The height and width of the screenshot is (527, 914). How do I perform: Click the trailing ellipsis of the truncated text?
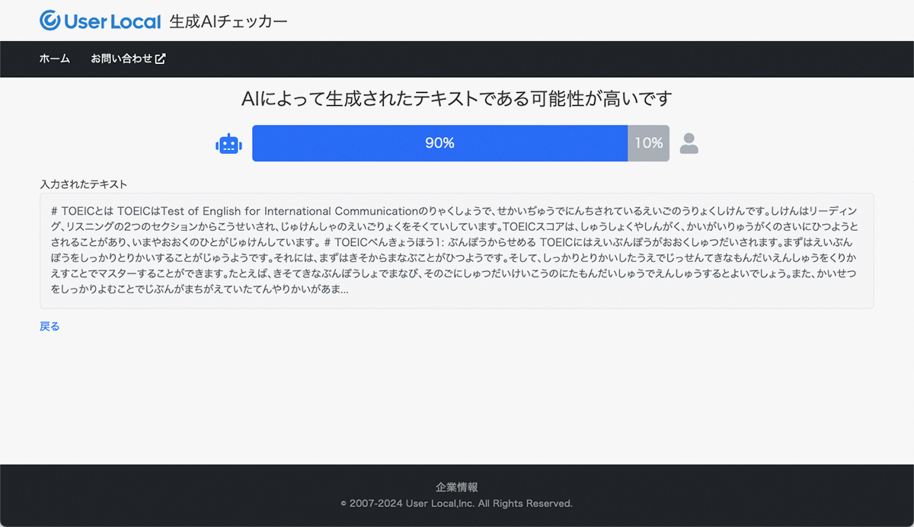pyautogui.click(x=344, y=290)
